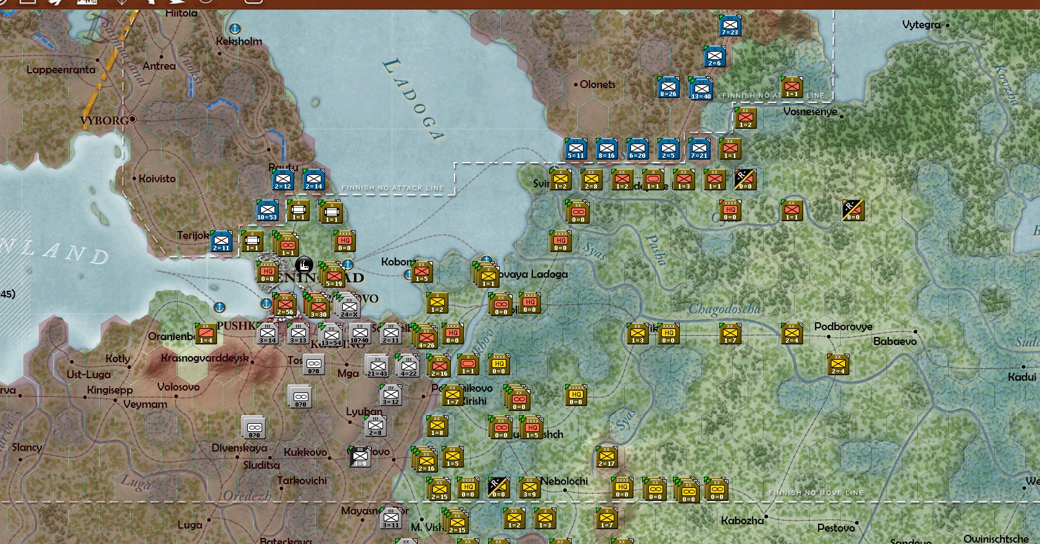This screenshot has width=1040, height=544.
Task: Click the 1=7 unit at Kirishi
Action: (x=453, y=396)
